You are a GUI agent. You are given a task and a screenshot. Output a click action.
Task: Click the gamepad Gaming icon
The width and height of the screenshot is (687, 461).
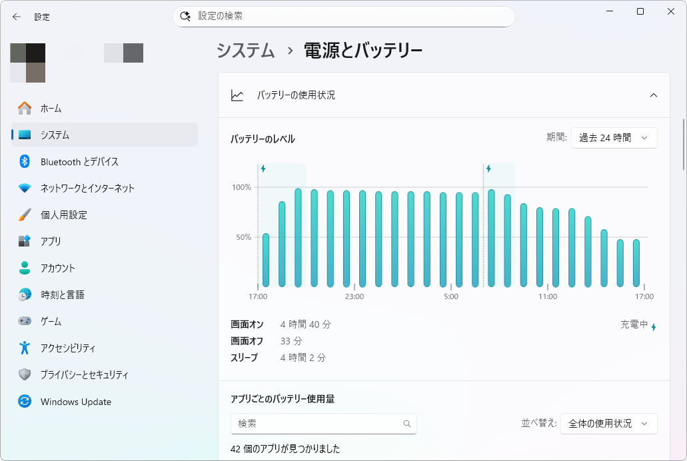25,321
